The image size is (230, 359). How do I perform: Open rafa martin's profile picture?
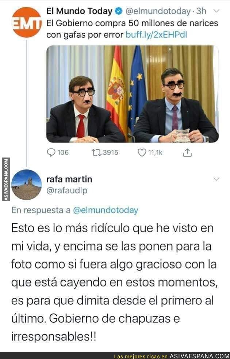(27, 185)
